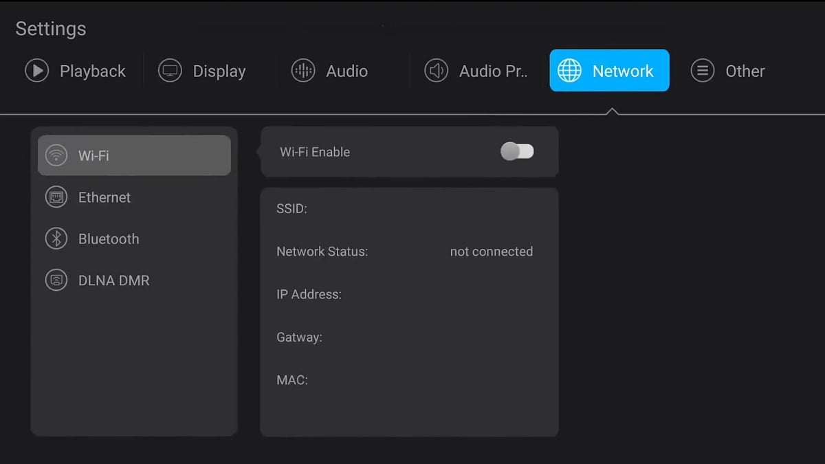Open the Other settings tab

point(729,70)
